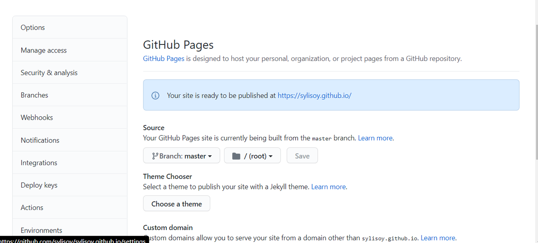The width and height of the screenshot is (538, 243).
Task: Click the Source section heading
Action: [x=154, y=128]
